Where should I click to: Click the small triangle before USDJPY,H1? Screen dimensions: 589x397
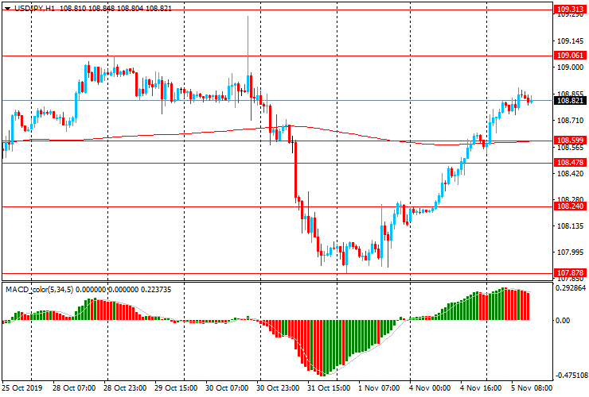pos(6,6)
